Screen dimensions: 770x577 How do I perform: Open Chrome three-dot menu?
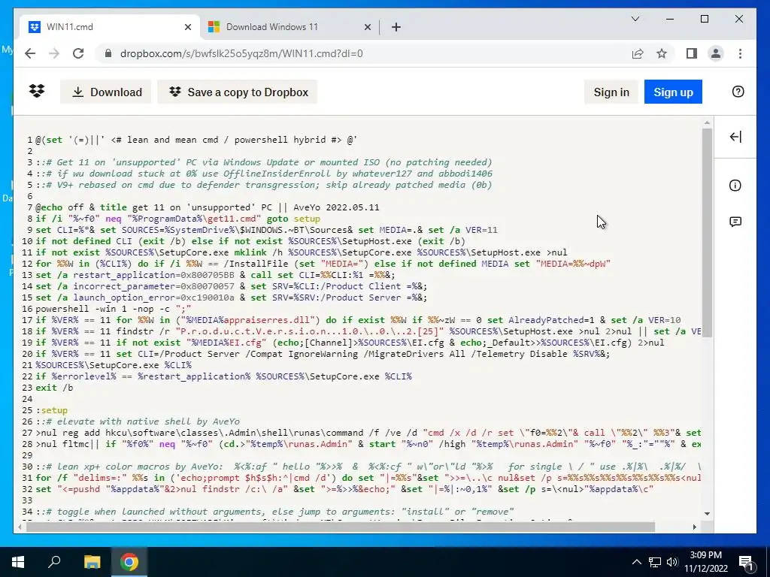click(x=740, y=53)
